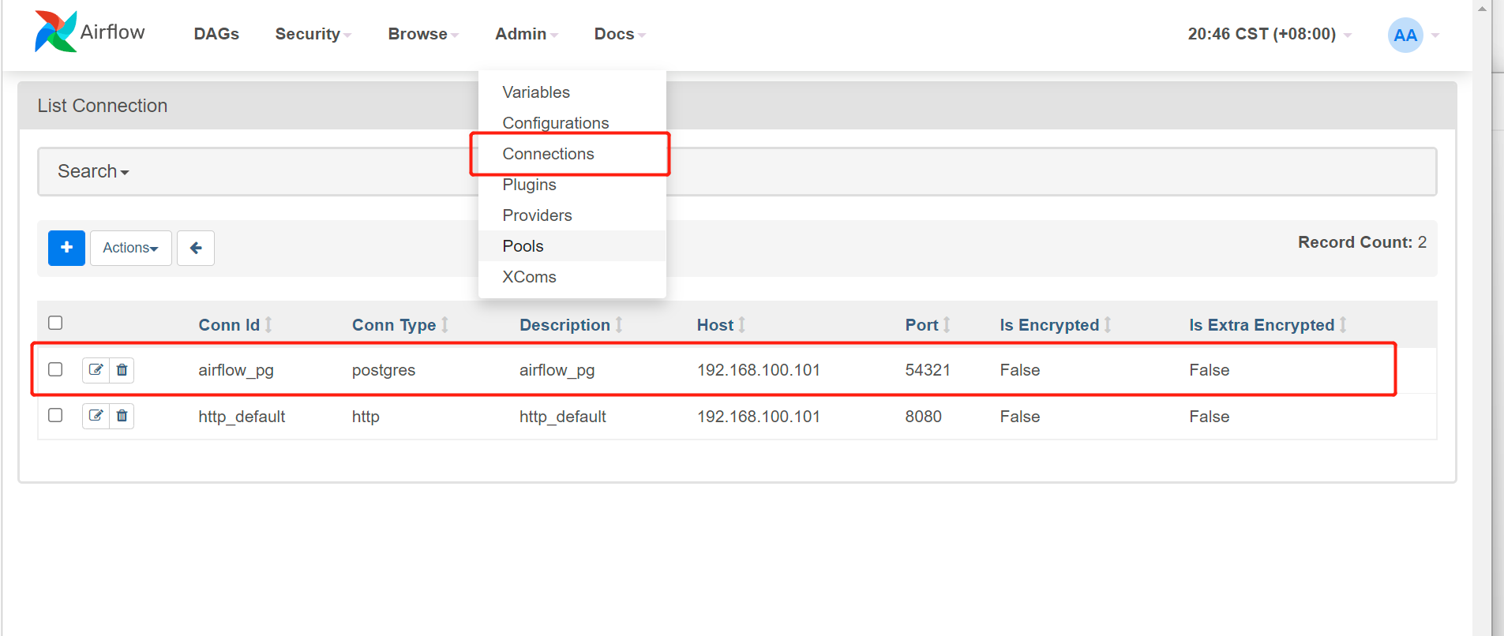Edit the http_default connection record
Image resolution: width=1504 pixels, height=636 pixels.
click(96, 416)
